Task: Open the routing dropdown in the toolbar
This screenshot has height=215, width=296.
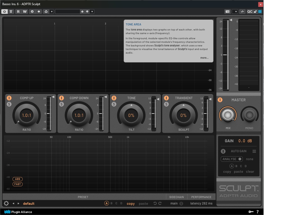Action: (x=52, y=11)
